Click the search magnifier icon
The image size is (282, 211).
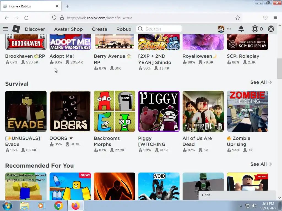140,29
